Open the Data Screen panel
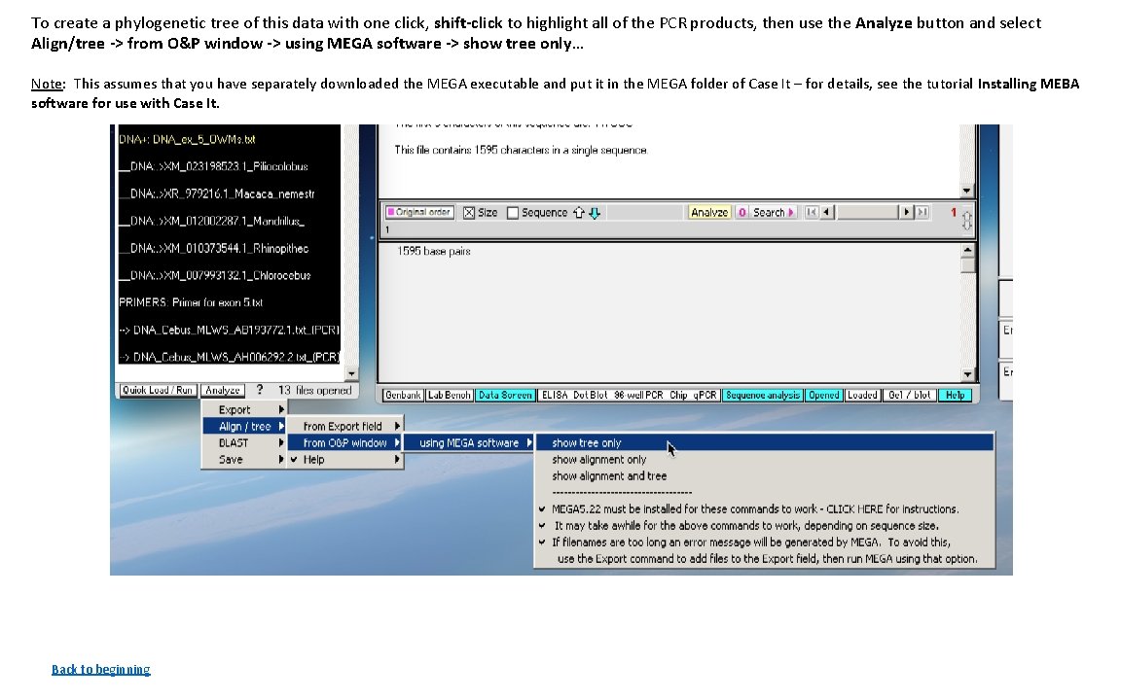 (x=506, y=395)
